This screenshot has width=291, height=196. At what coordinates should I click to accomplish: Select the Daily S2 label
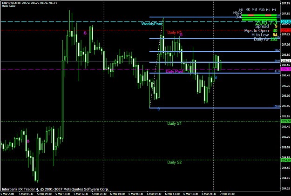click(x=174, y=162)
